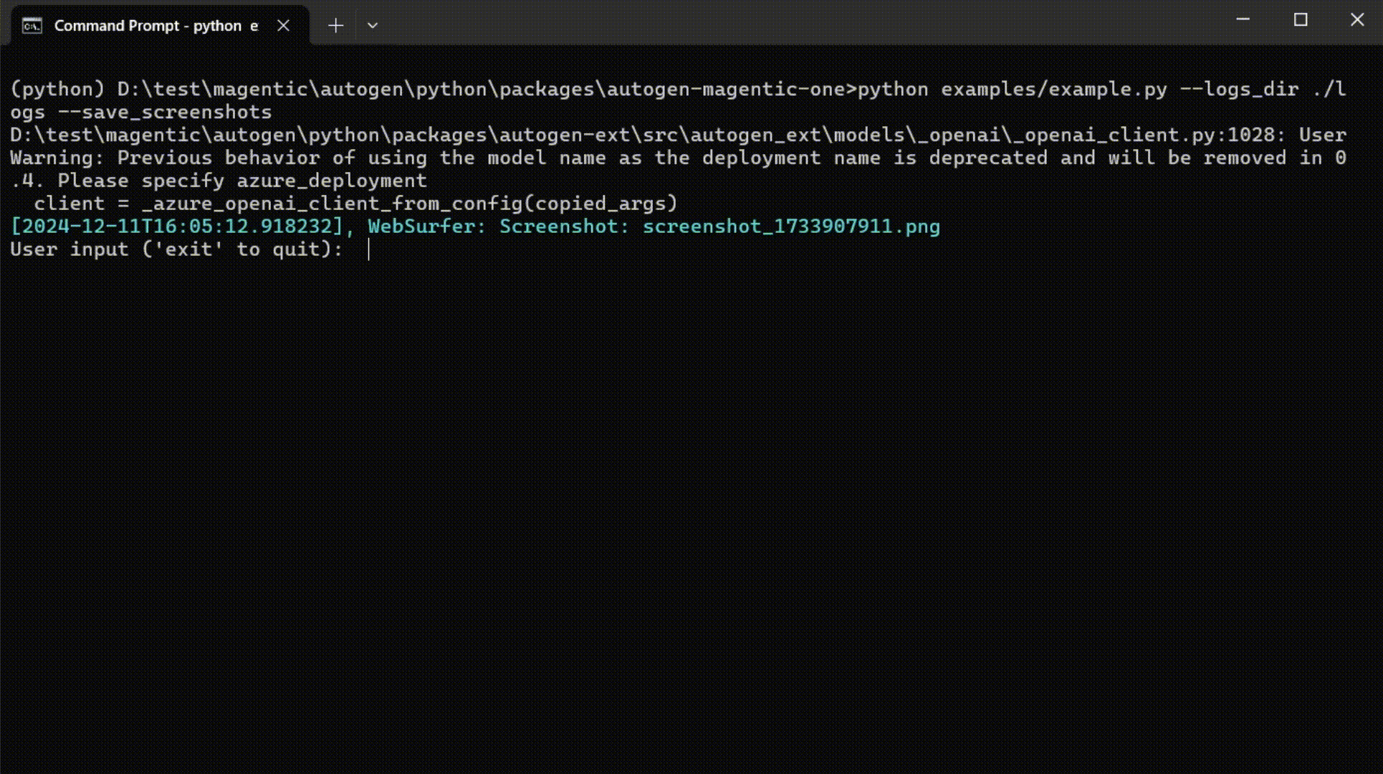Click the Command Prompt icon in tab

(x=32, y=26)
